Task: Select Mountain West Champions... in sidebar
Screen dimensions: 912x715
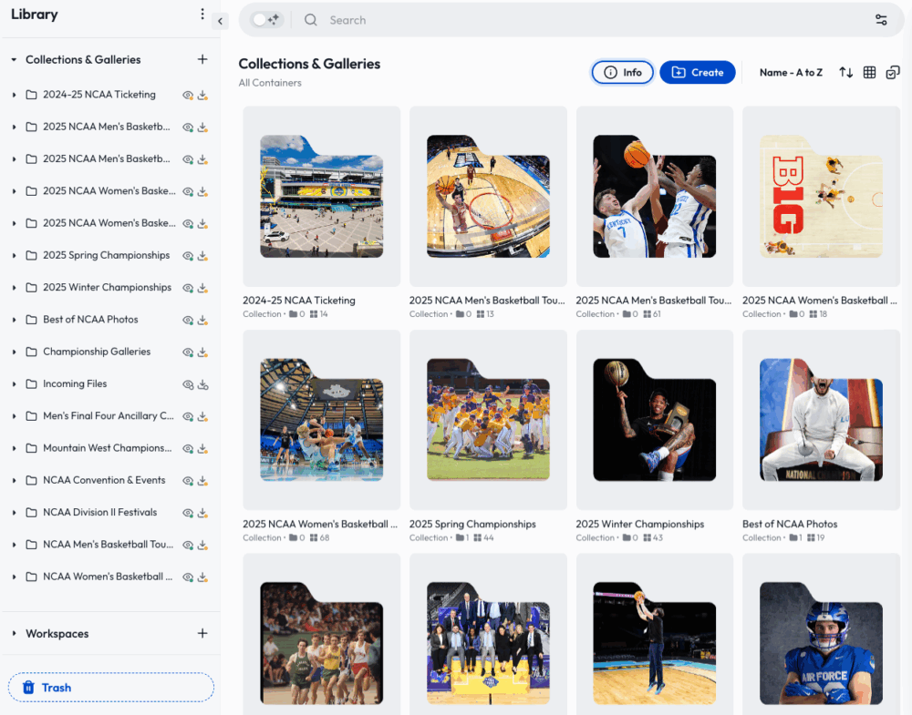Action: tap(108, 448)
